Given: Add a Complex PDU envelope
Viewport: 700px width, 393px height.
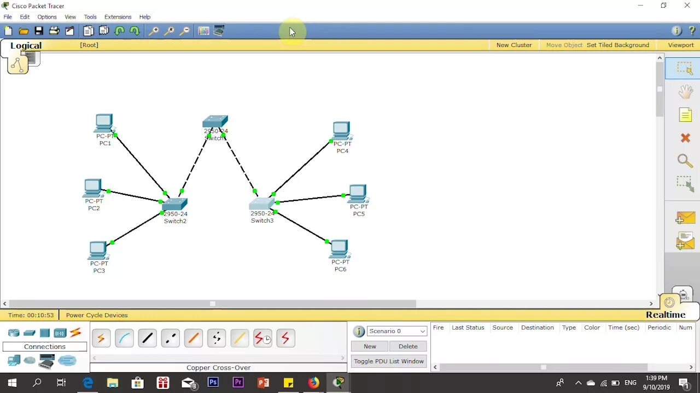Looking at the screenshot, I should 685,241.
